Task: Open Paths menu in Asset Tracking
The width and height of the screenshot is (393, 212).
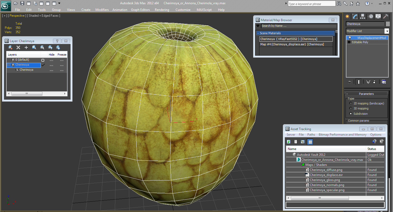Action: [311, 135]
